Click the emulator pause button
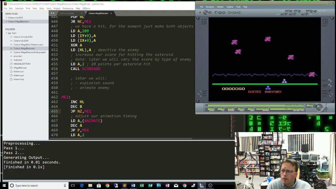This screenshot has height=189, width=336. pyautogui.click(x=220, y=13)
